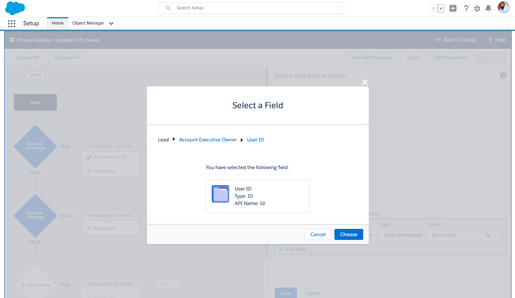Viewport: 515px width, 298px height.
Task: Click Collapse All button
Action: [x=67, y=57]
